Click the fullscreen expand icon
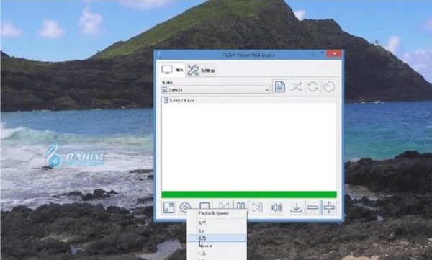The height and width of the screenshot is (260, 432). [168, 207]
